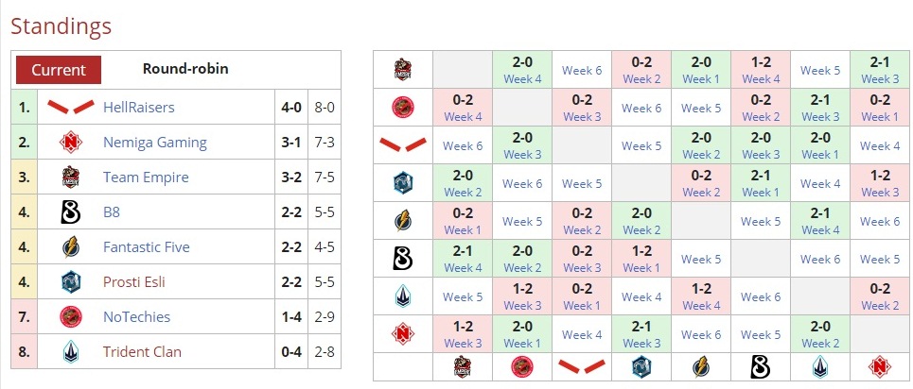Click NoTechies logo in cross-table left column

click(403, 108)
